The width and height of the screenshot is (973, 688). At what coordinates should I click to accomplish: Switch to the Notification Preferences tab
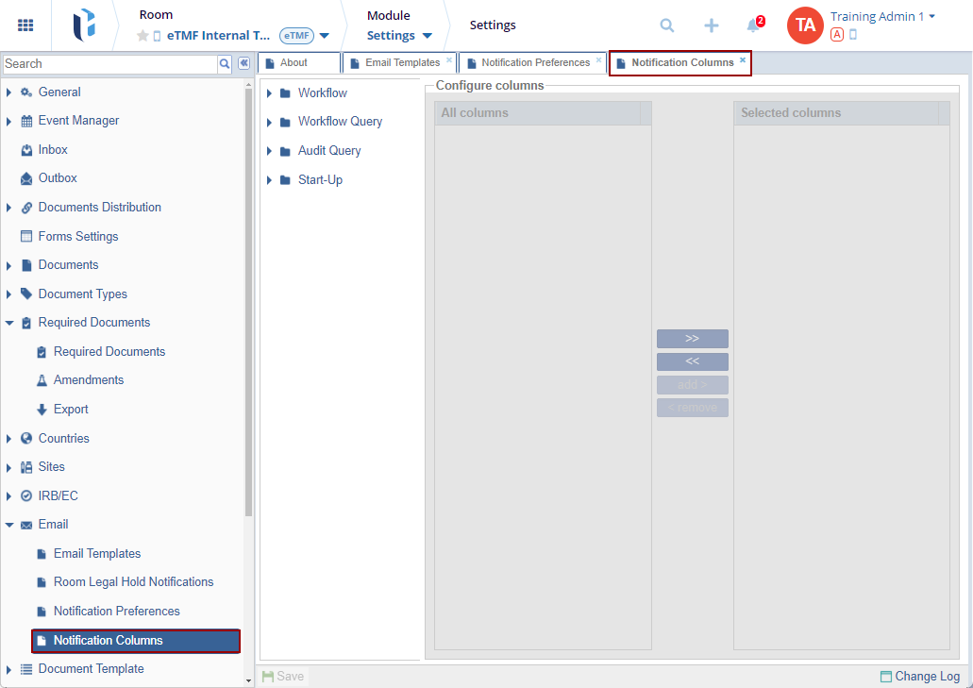click(x=535, y=63)
